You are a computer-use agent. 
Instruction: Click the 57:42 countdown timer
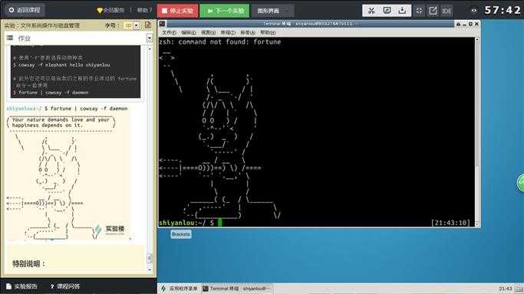(503, 10)
